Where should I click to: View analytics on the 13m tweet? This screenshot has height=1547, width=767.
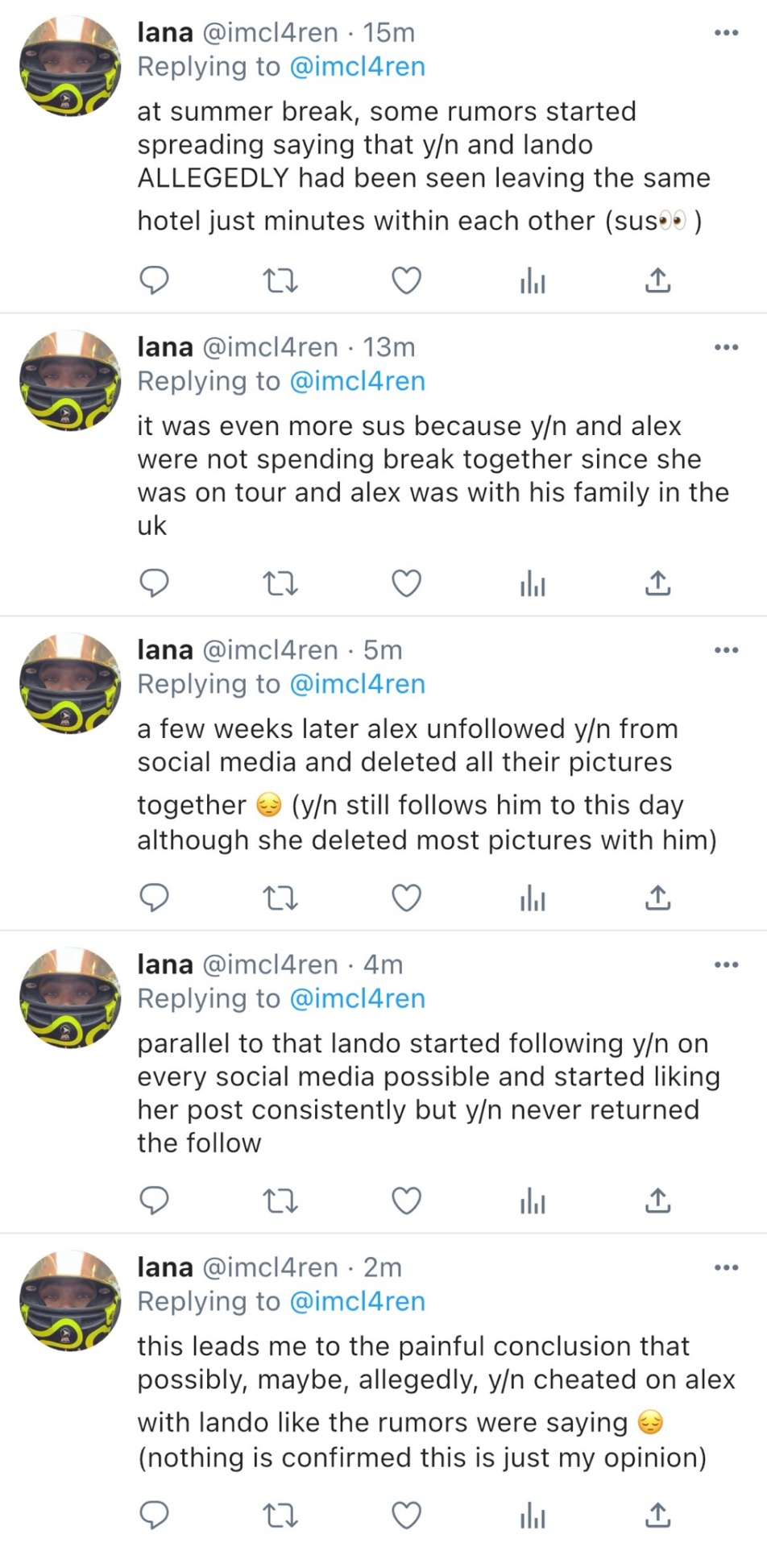pyautogui.click(x=533, y=583)
